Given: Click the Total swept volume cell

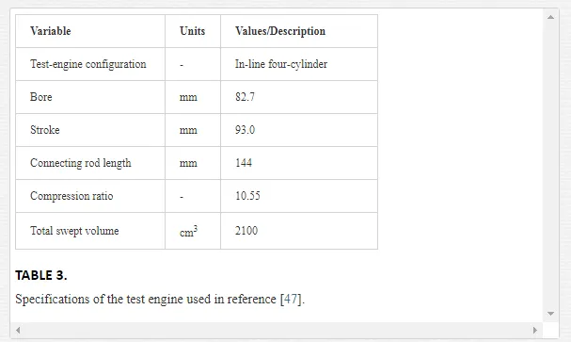Looking at the screenshot, I should coord(90,231).
